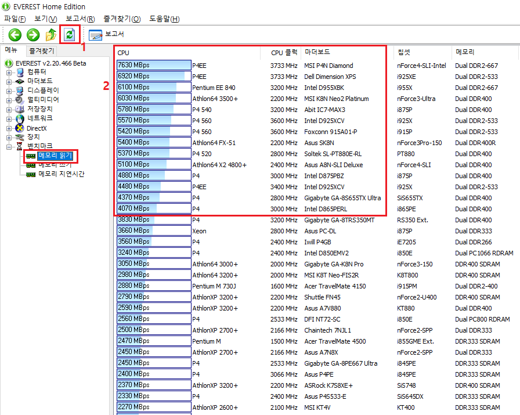
Task: Click the 컴퓨터 computer icon in the tree
Action: (x=20, y=72)
